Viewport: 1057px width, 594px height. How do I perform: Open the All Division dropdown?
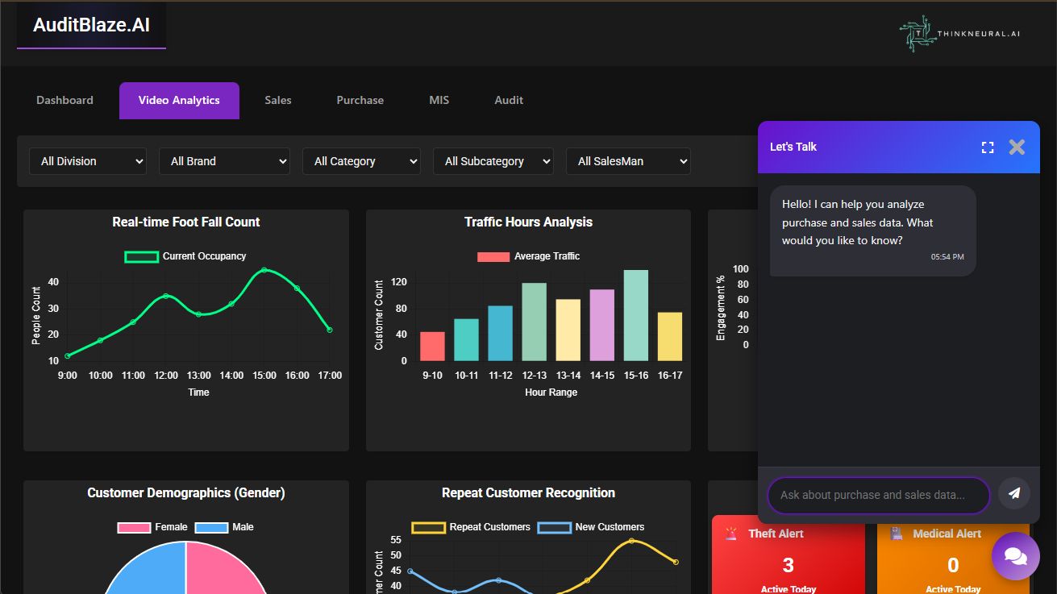click(x=88, y=161)
